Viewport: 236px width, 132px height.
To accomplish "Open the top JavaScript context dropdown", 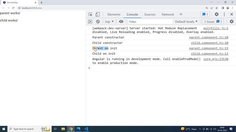I will [109, 22].
